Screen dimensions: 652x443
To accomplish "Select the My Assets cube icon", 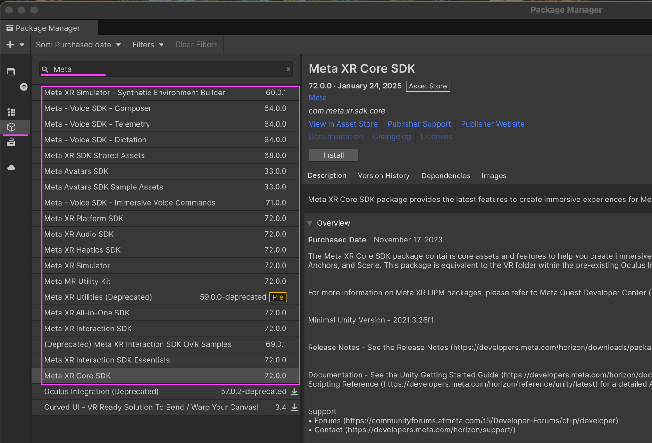I will click(x=12, y=127).
